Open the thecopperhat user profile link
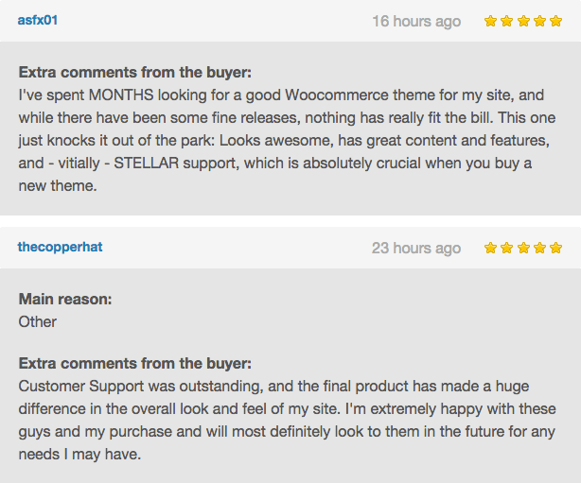The height and width of the screenshot is (483, 581). click(60, 247)
